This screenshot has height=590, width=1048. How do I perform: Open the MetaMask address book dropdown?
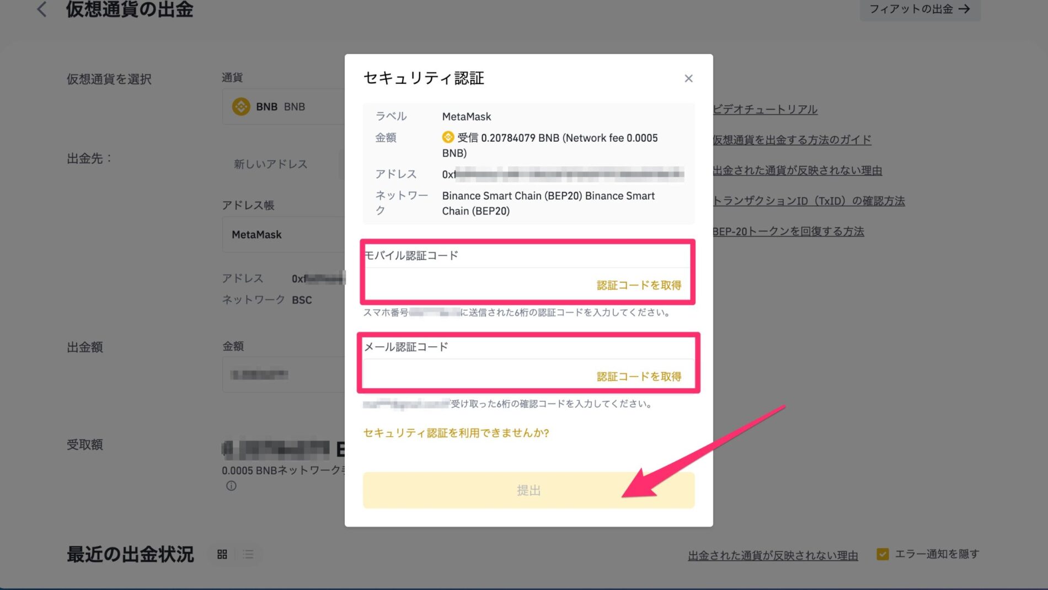point(284,234)
